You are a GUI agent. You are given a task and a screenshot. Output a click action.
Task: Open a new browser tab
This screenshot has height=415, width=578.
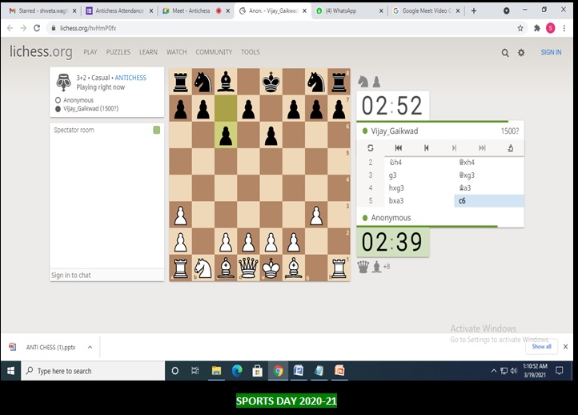[474, 10]
